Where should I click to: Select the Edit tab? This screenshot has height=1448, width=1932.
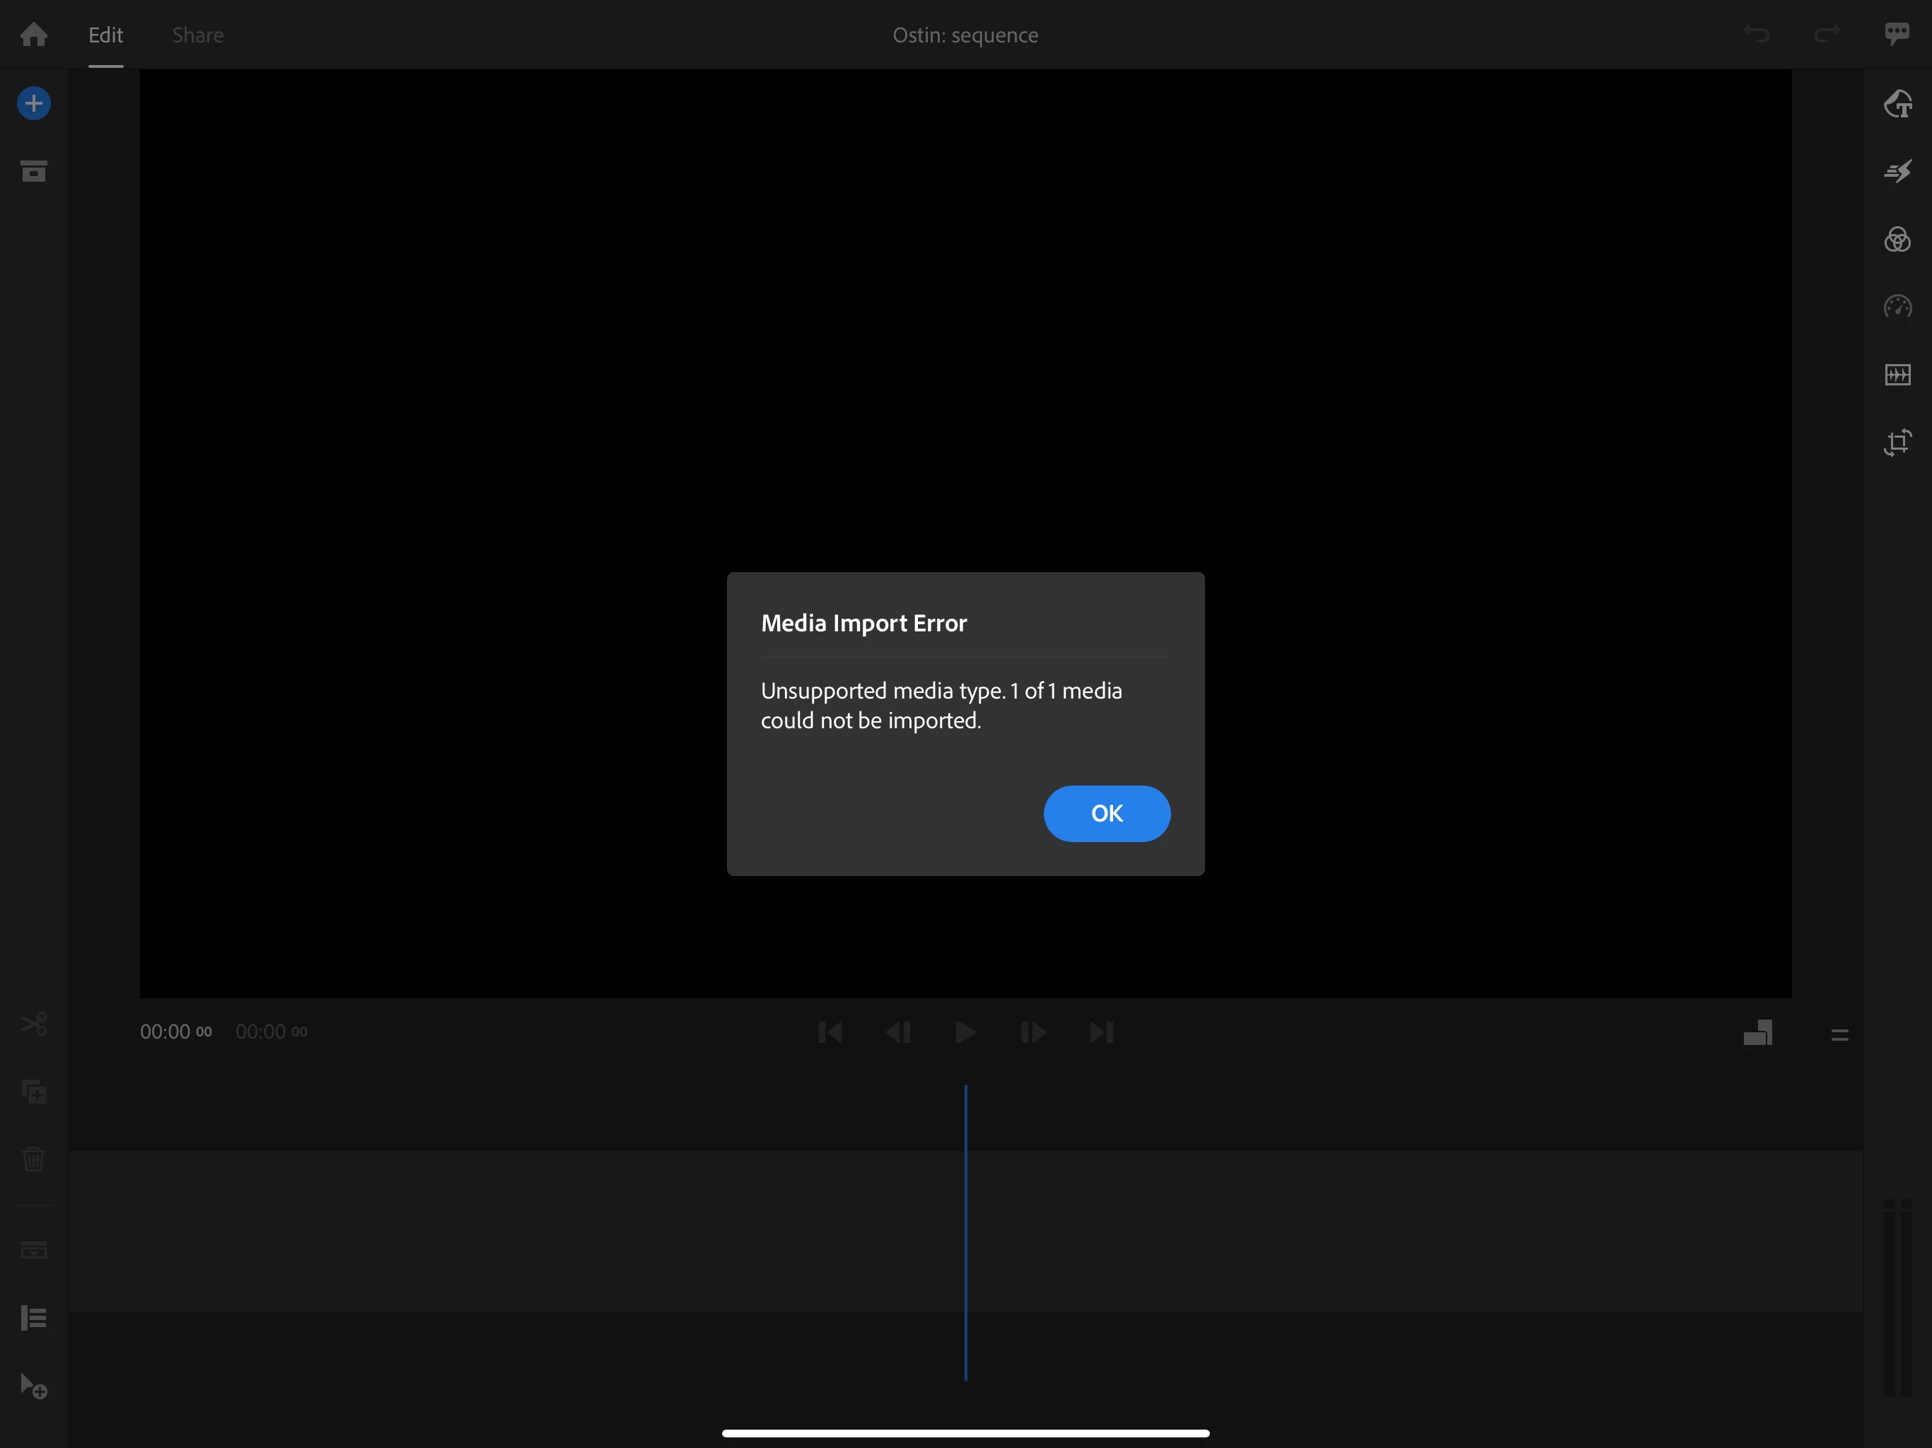(x=105, y=35)
